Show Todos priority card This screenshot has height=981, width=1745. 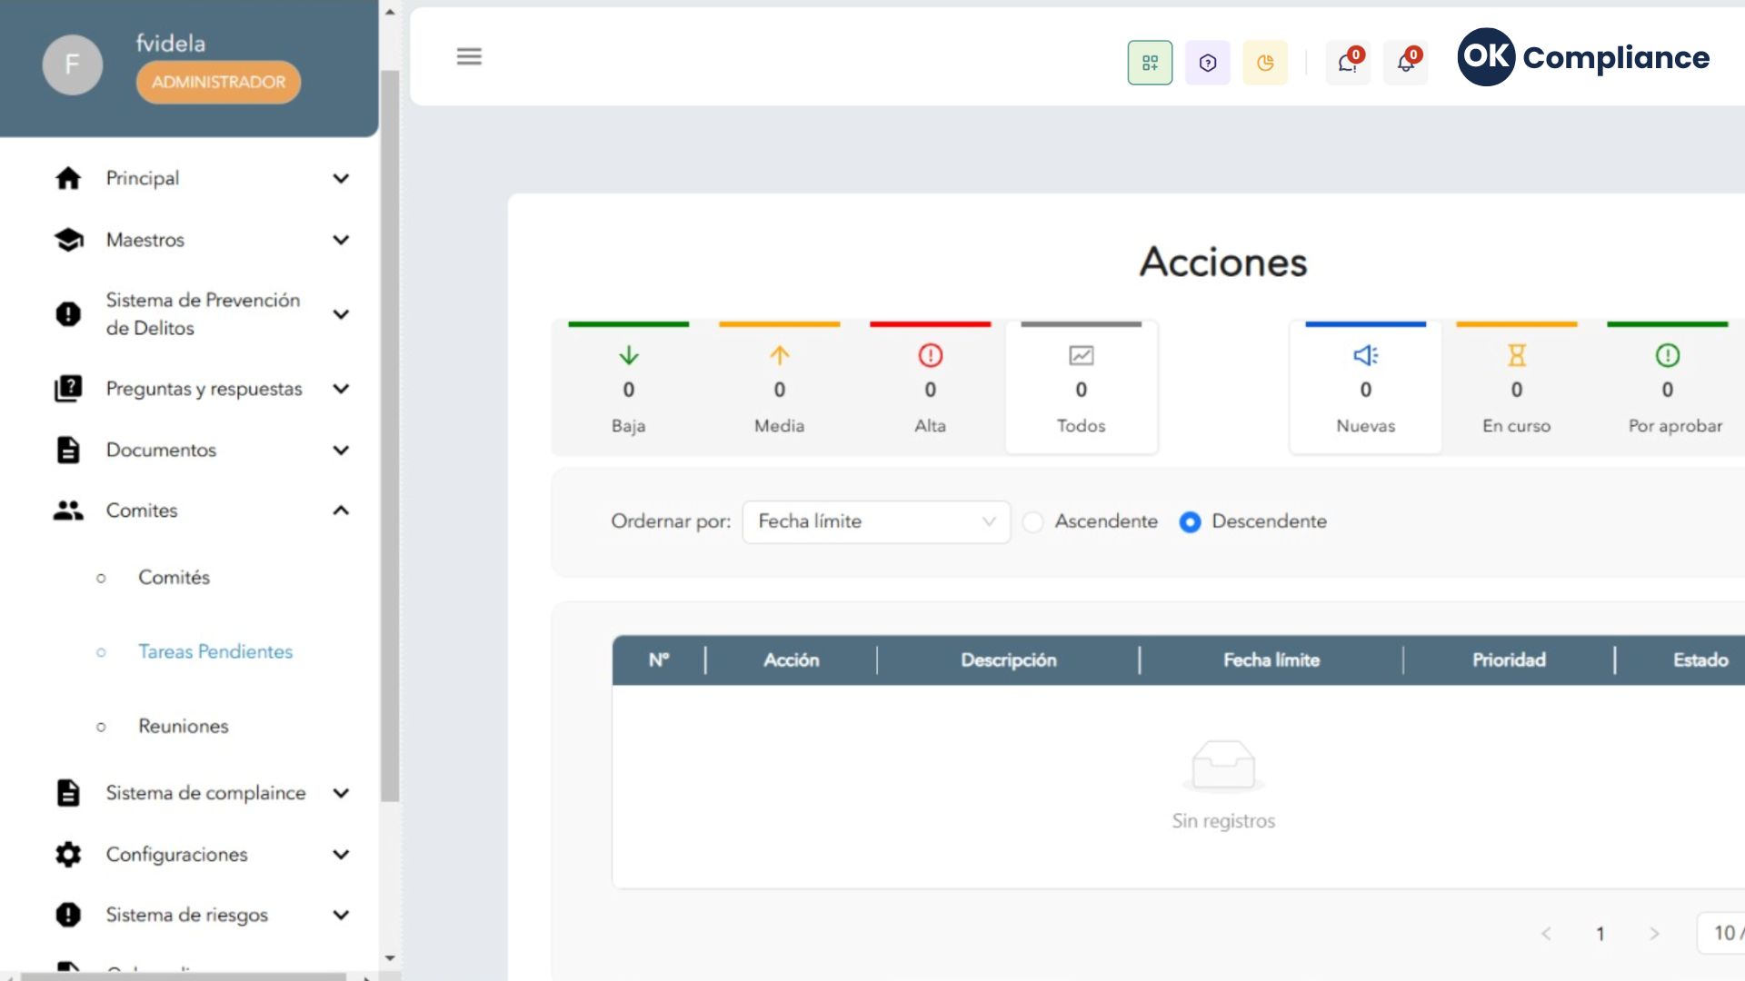tap(1081, 388)
